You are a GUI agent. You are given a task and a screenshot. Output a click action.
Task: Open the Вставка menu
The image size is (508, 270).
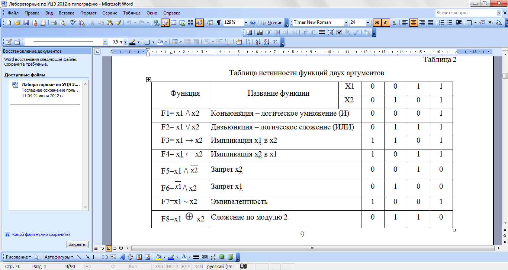pos(67,13)
